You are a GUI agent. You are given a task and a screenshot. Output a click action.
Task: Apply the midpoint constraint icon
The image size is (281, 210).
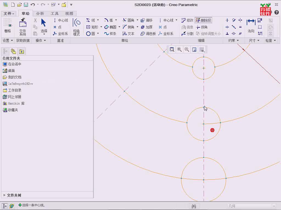pyautogui.click(x=234, y=27)
